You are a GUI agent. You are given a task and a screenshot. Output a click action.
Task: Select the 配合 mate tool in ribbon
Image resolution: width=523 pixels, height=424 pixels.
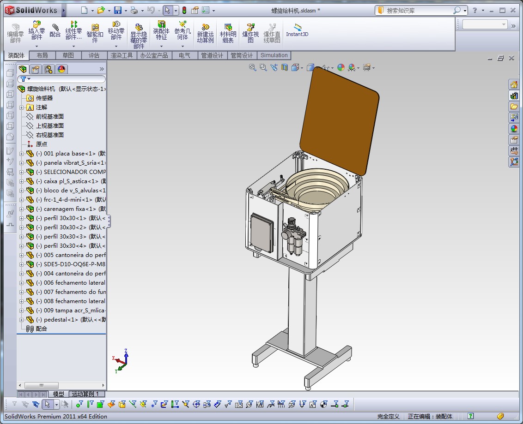(x=55, y=30)
